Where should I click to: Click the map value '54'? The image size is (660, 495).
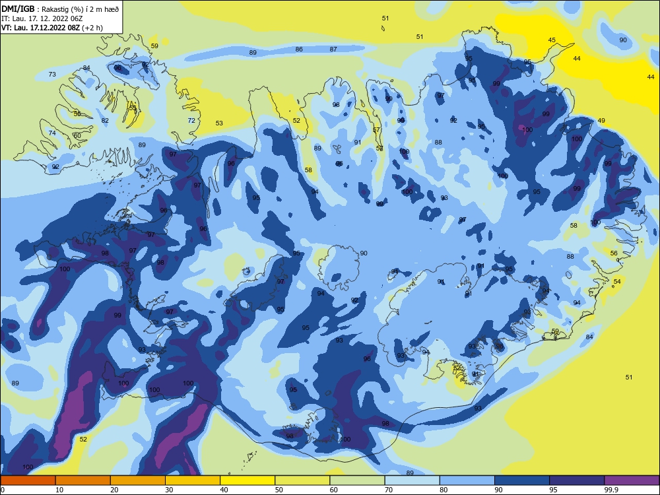coord(617,281)
